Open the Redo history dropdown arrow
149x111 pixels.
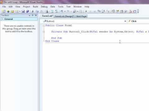[x=71, y=11]
